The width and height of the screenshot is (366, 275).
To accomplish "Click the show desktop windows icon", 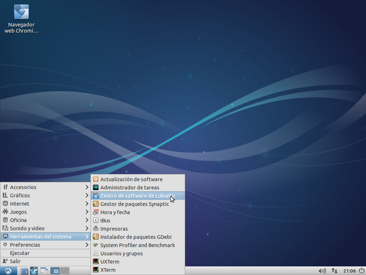I will 44,271.
